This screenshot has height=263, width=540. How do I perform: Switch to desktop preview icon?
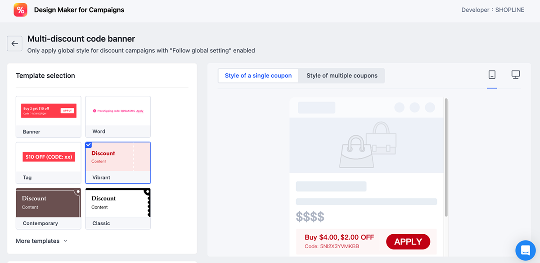pyautogui.click(x=516, y=75)
